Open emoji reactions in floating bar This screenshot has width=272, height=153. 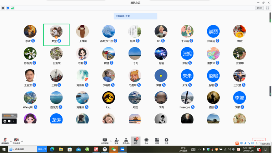pos(5,121)
